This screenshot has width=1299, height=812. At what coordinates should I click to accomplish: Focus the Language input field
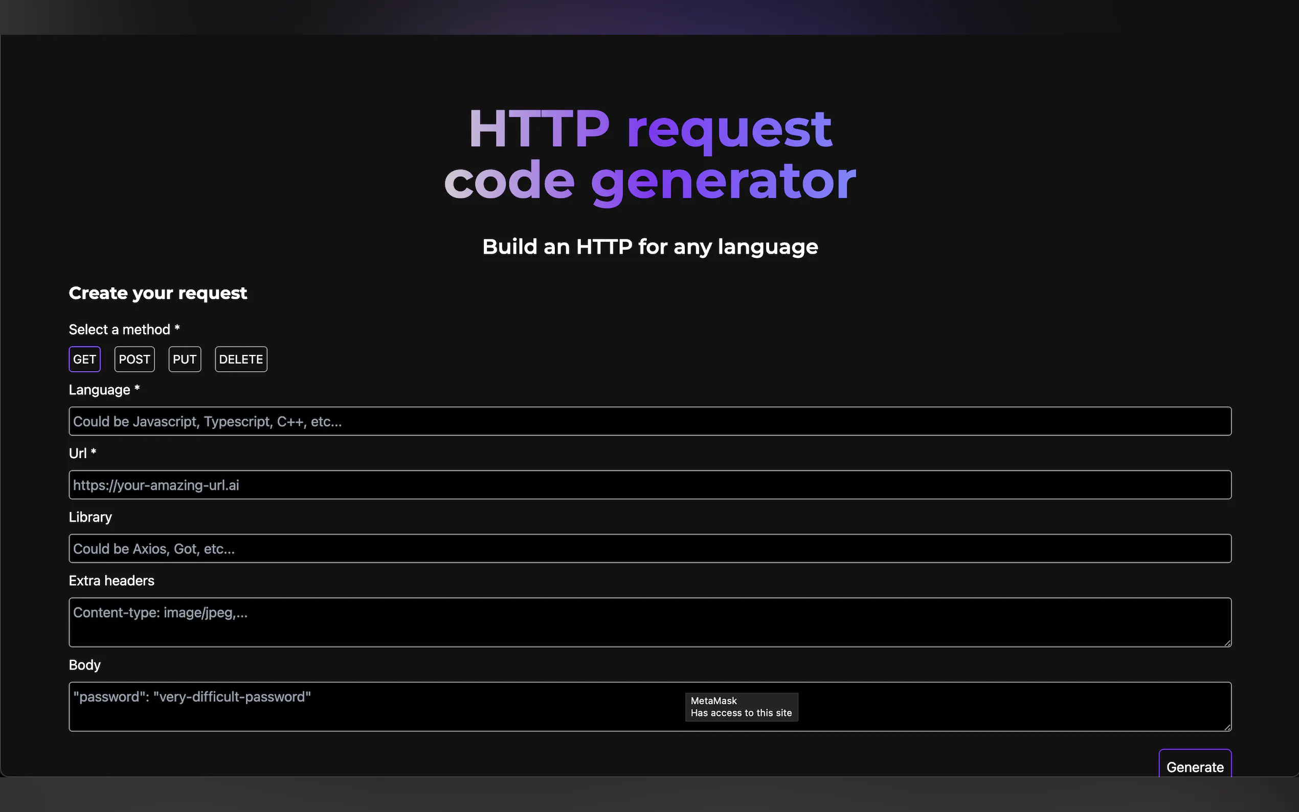650,421
